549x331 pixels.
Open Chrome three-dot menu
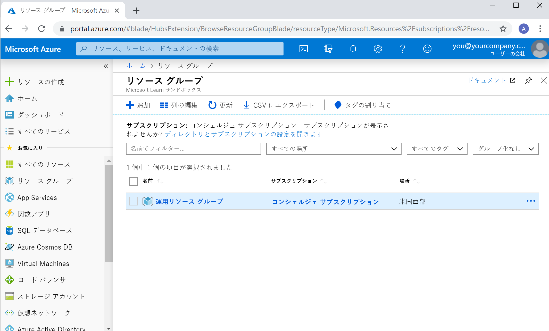pyautogui.click(x=540, y=29)
